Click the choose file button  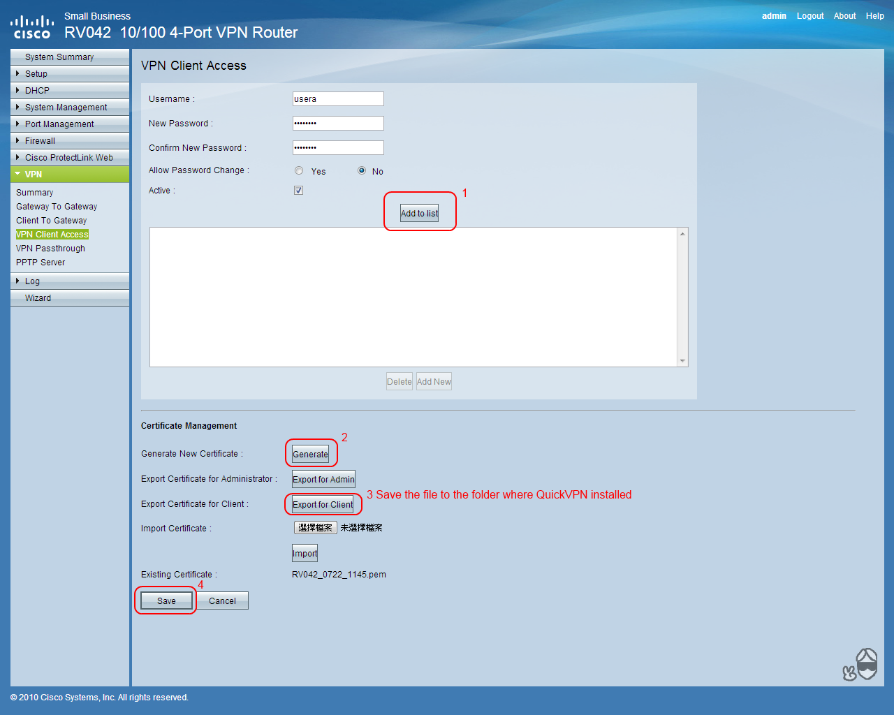(x=316, y=528)
